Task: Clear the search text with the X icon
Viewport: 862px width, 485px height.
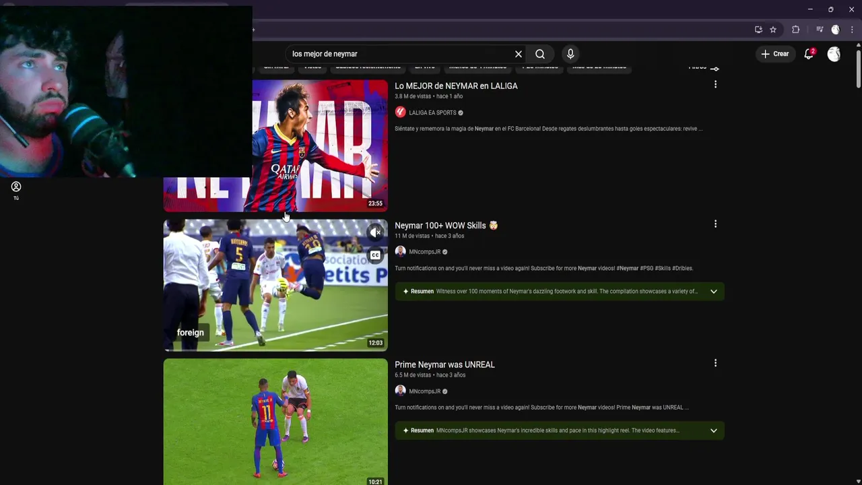Action: click(519, 54)
